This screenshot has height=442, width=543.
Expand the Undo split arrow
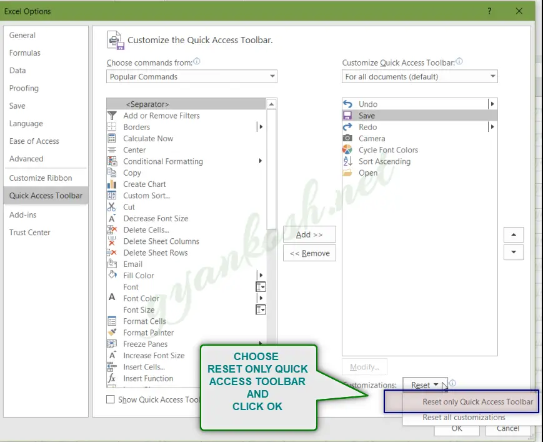[492, 104]
